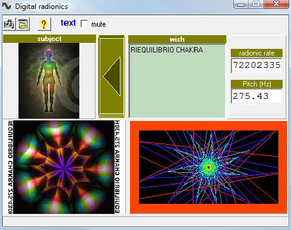
Task: Click the radionic rate field 72202335
Action: (256, 66)
